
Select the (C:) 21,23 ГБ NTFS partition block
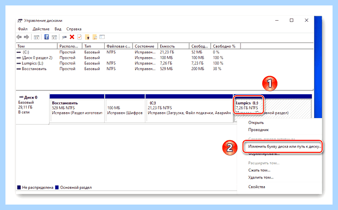pyautogui.click(x=189, y=108)
